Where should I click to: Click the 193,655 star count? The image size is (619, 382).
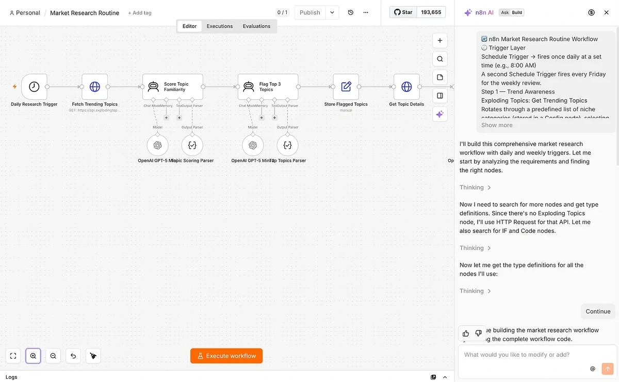point(431,12)
